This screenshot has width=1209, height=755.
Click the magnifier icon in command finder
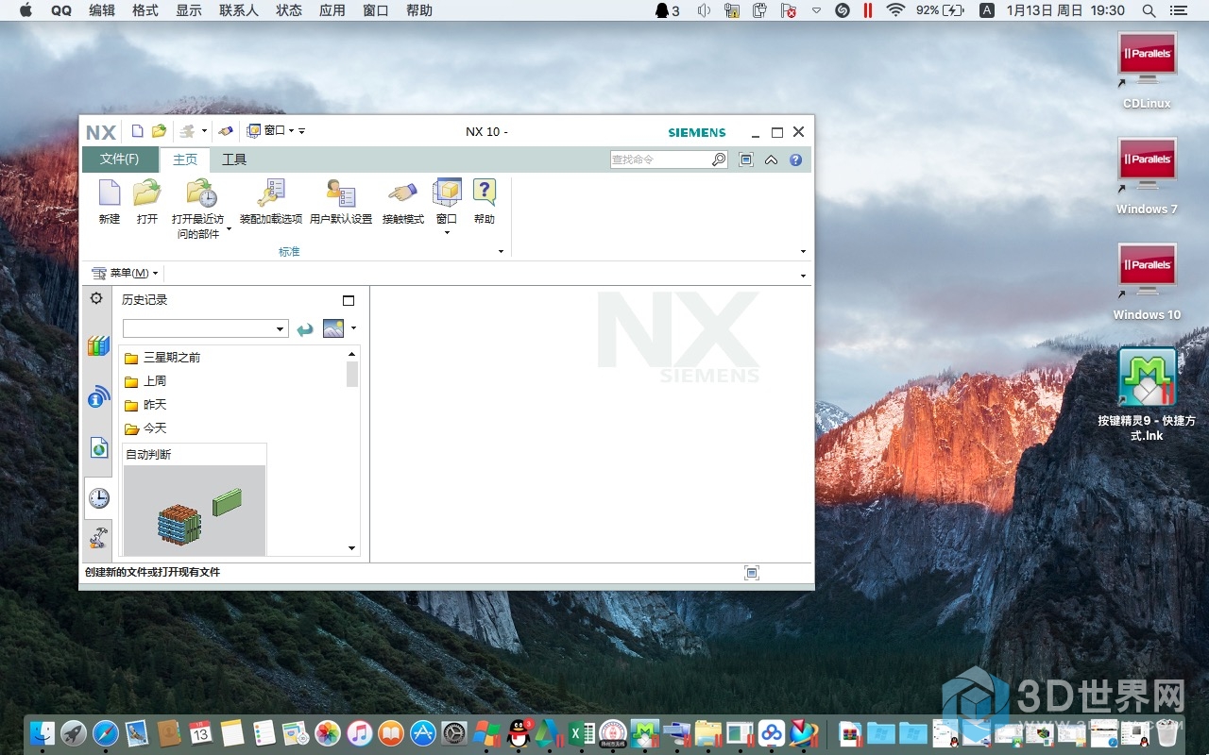[719, 159]
